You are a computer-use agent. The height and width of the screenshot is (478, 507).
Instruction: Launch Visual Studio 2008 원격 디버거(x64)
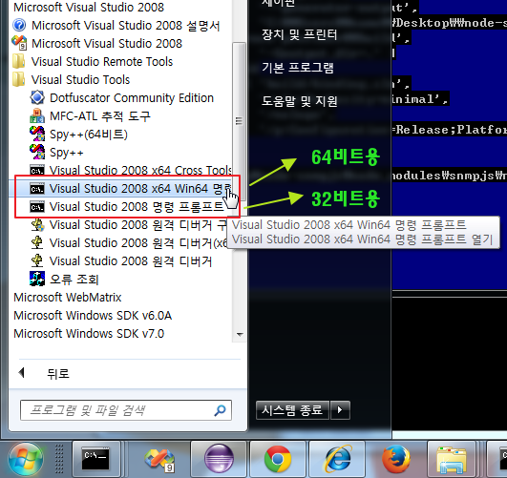[x=129, y=243]
